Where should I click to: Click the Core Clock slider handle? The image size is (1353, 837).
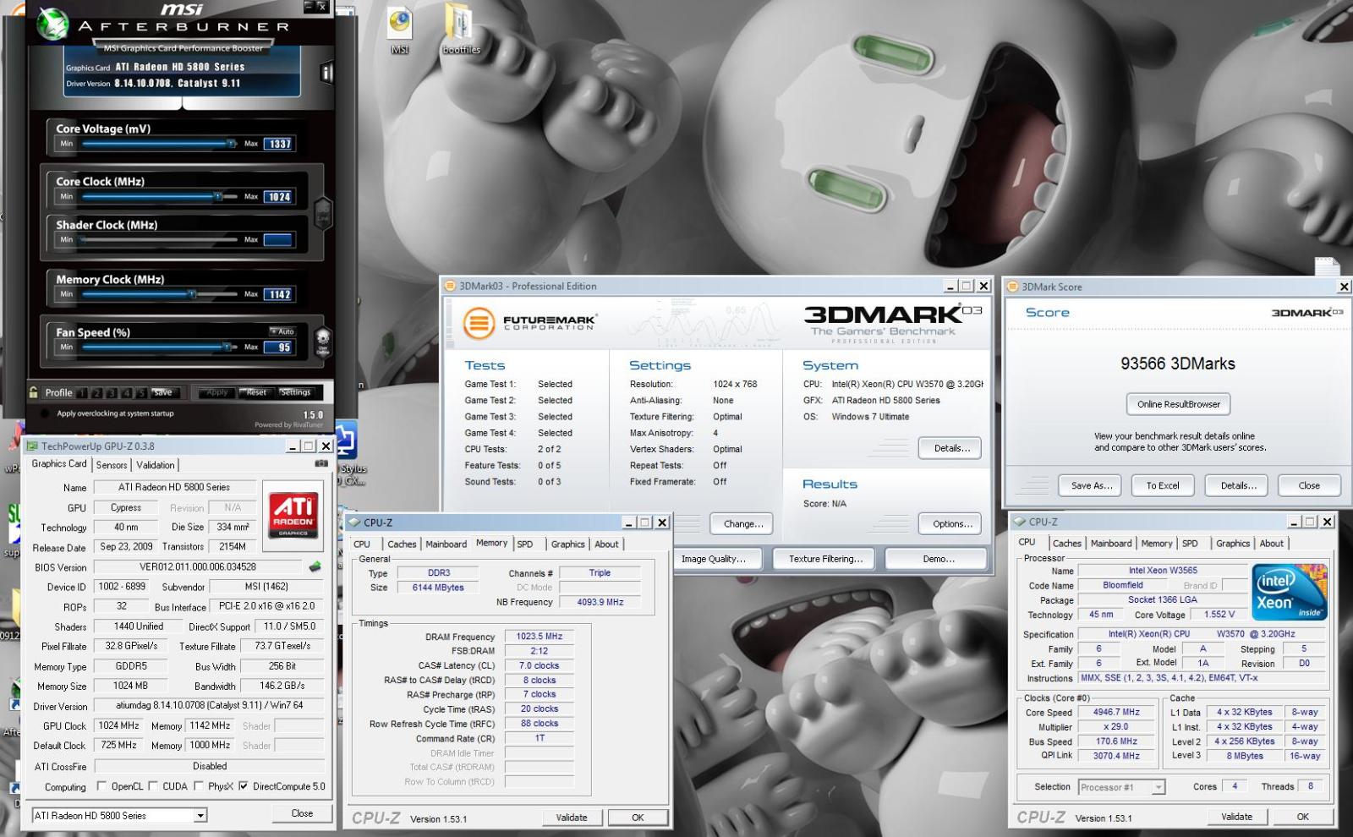(218, 196)
